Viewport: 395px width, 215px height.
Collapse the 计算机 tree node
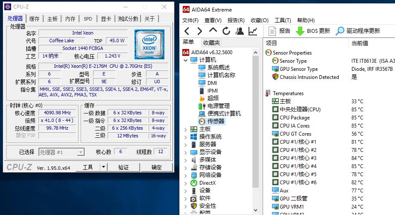pyautogui.click(x=186, y=60)
